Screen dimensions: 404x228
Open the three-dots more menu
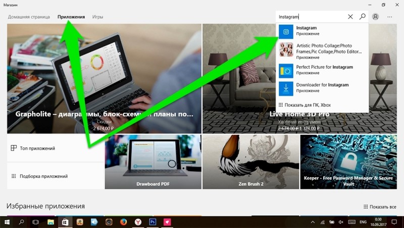[x=389, y=17]
